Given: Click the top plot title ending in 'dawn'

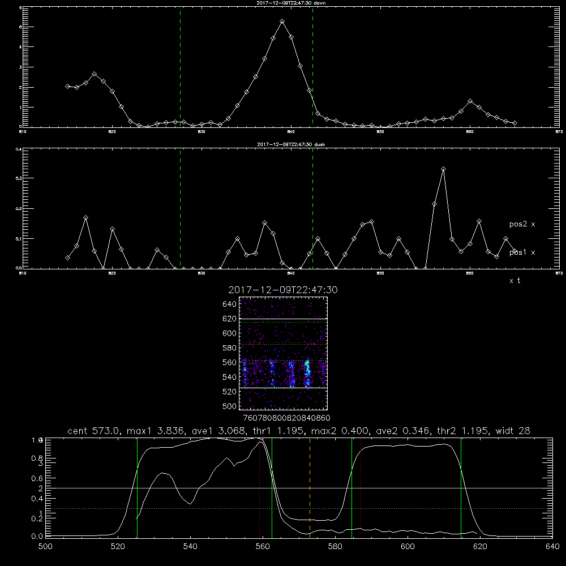Looking at the screenshot, I should pos(291,3).
